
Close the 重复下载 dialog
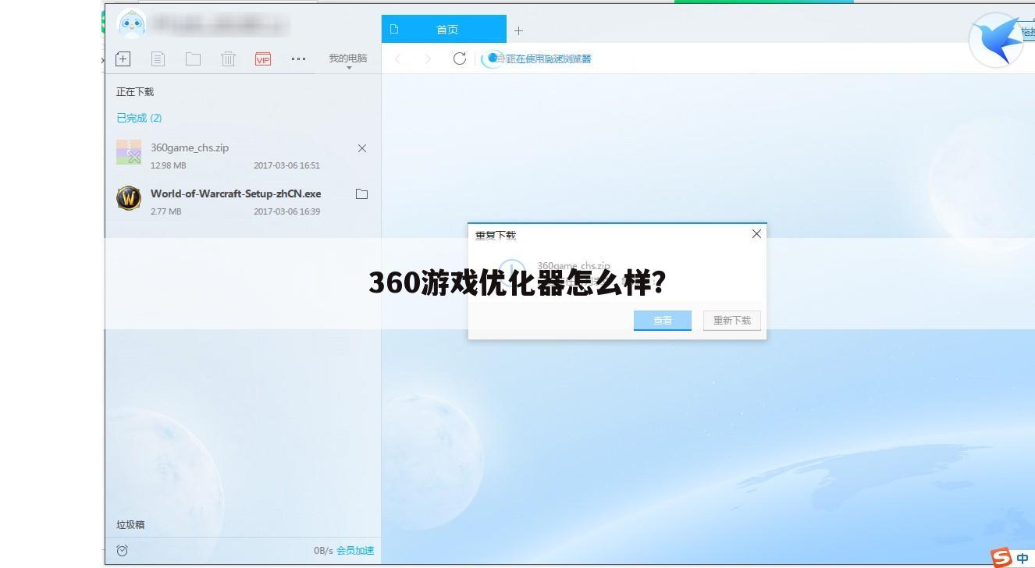pos(756,234)
